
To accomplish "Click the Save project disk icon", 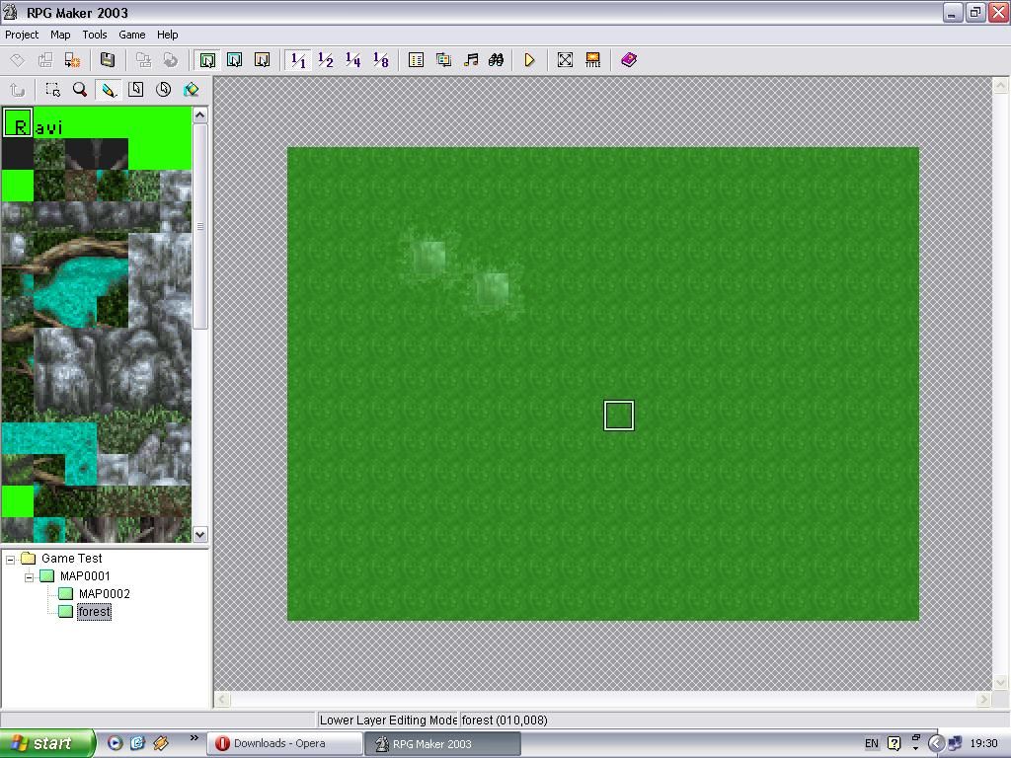I will point(108,60).
